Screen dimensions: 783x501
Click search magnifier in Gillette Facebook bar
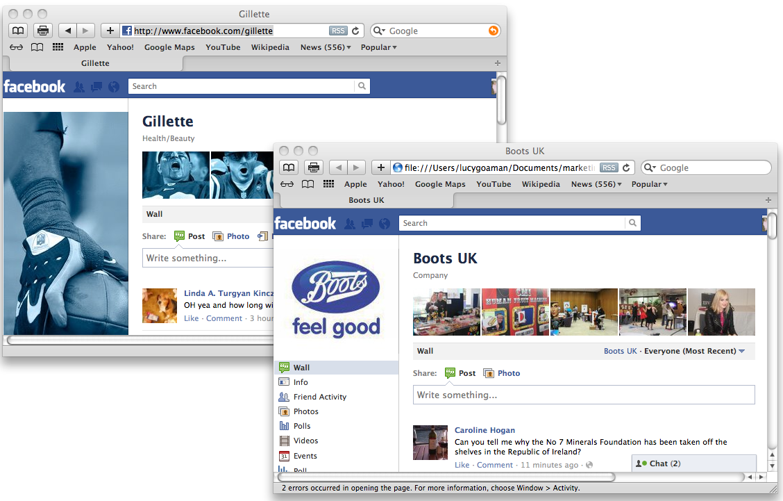point(362,86)
